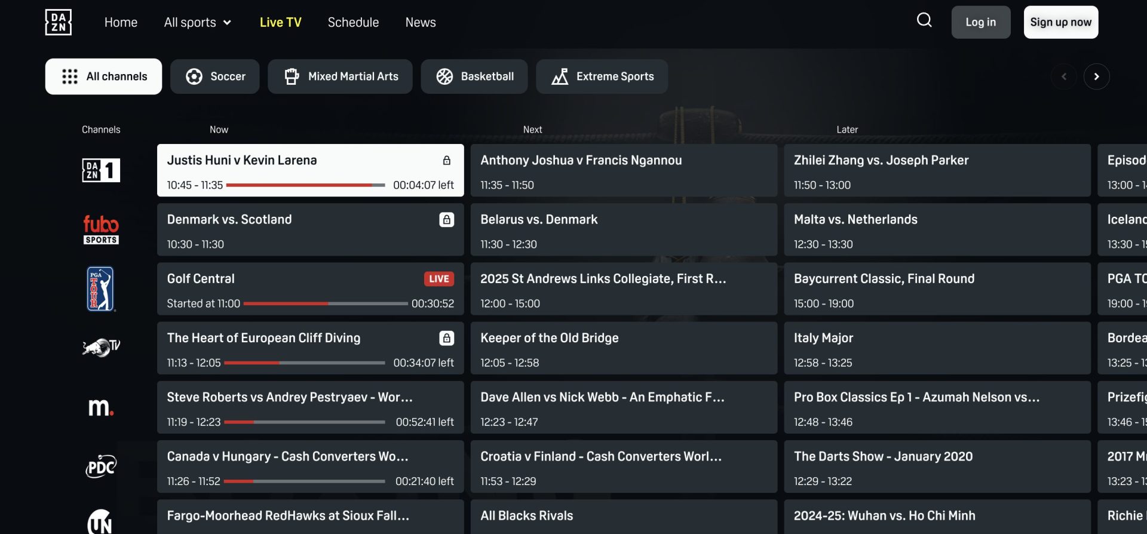Open Malta vs. Netherlands program
This screenshot has width=1147, height=534.
[937, 229]
